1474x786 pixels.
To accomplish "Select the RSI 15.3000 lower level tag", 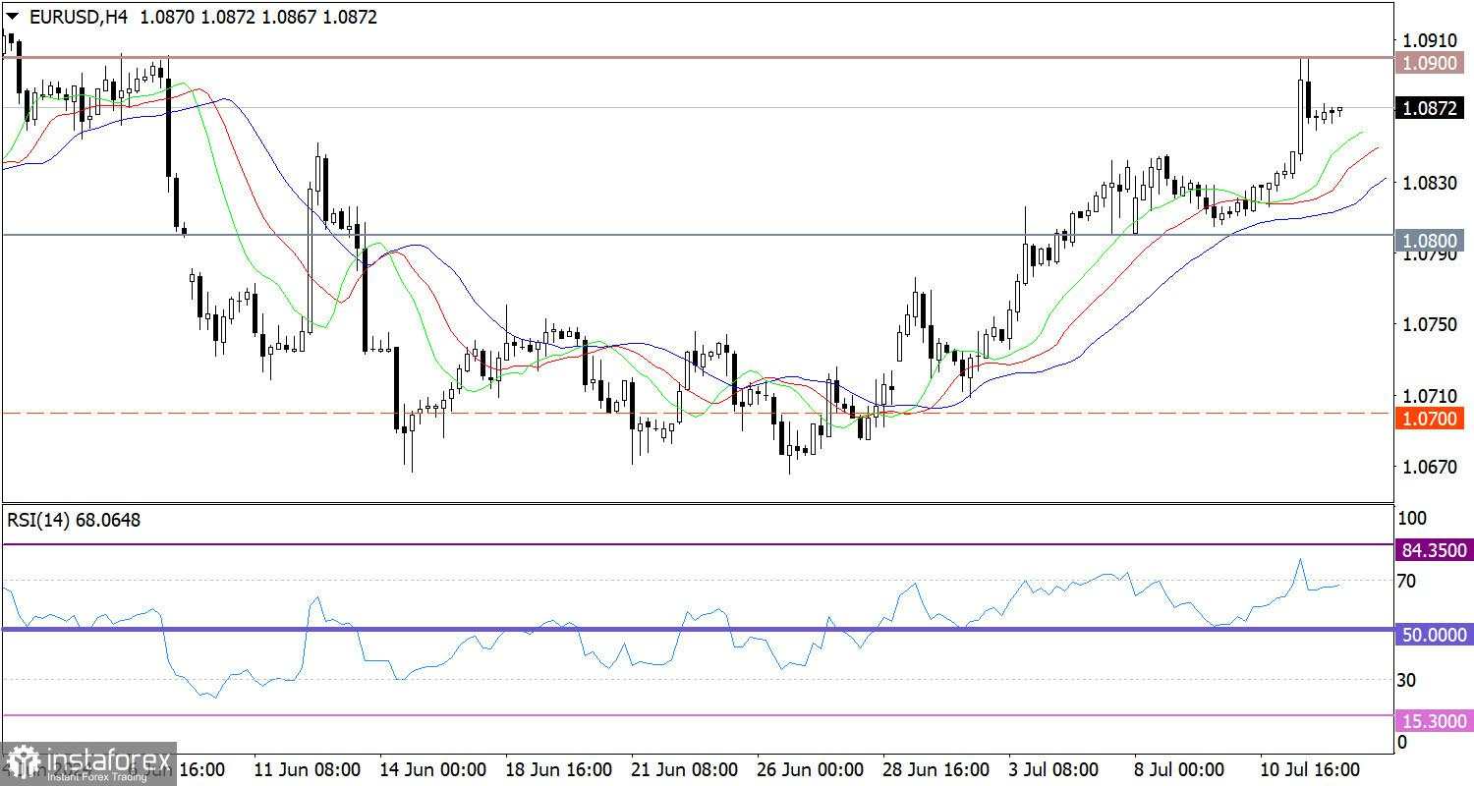I will coord(1435,722).
